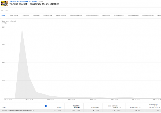The height and width of the screenshot is (113, 161).
Task: Click the Video column header in table
Action: pos(3,107)
